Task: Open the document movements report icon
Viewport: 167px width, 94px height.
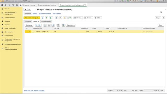Action: [x=57, y=18]
